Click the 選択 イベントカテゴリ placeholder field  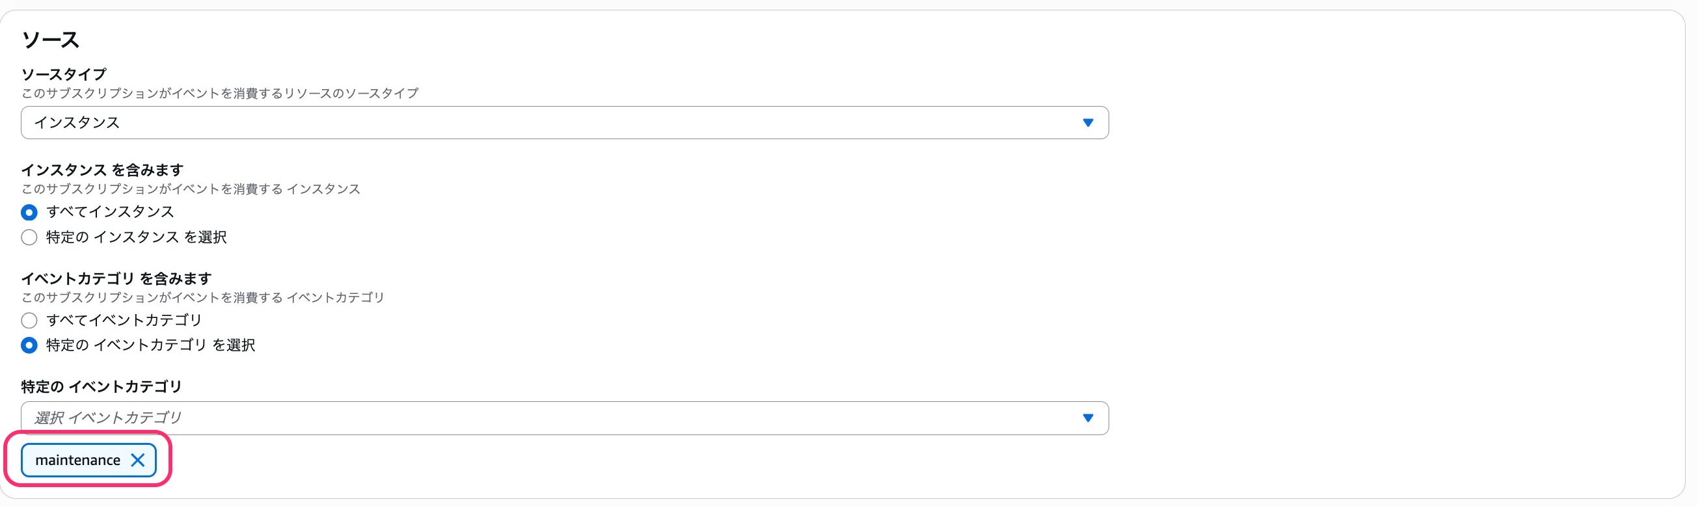pos(108,418)
